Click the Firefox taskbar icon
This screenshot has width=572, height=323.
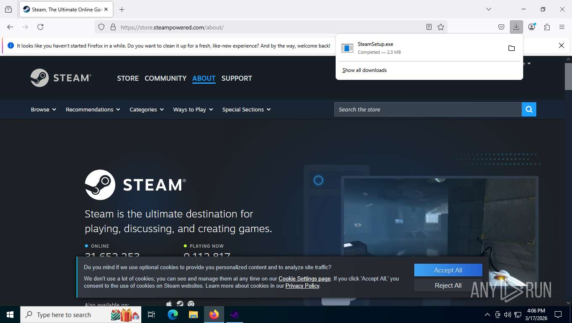tap(214, 315)
